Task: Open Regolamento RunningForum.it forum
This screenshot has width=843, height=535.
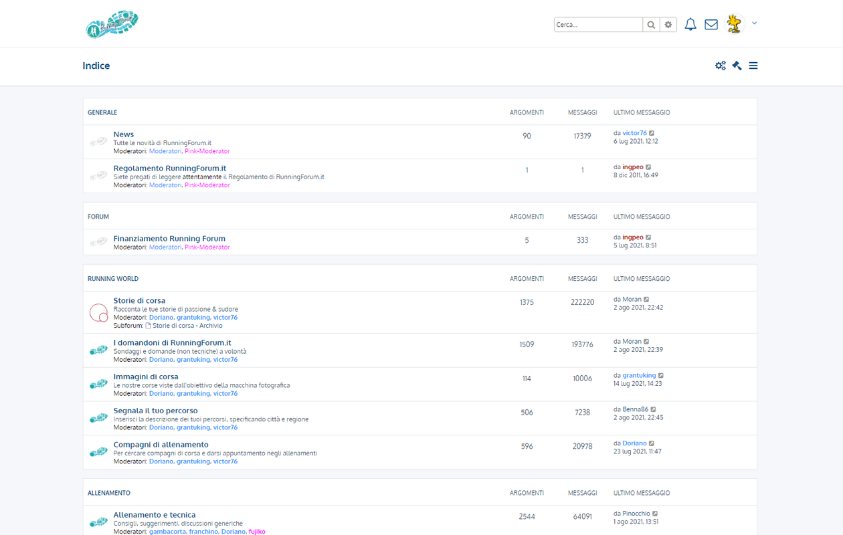Action: 170,169
